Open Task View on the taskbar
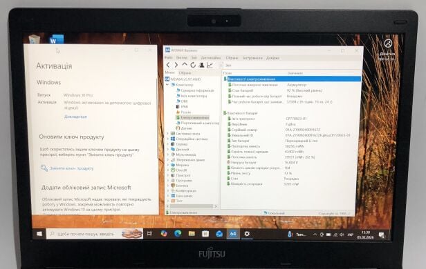The height and width of the screenshot is (269, 426). (x=149, y=234)
